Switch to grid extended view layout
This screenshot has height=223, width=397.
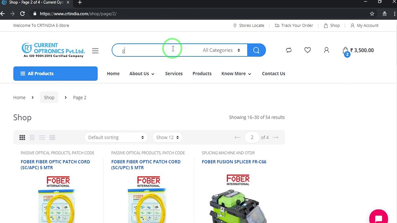click(32, 138)
